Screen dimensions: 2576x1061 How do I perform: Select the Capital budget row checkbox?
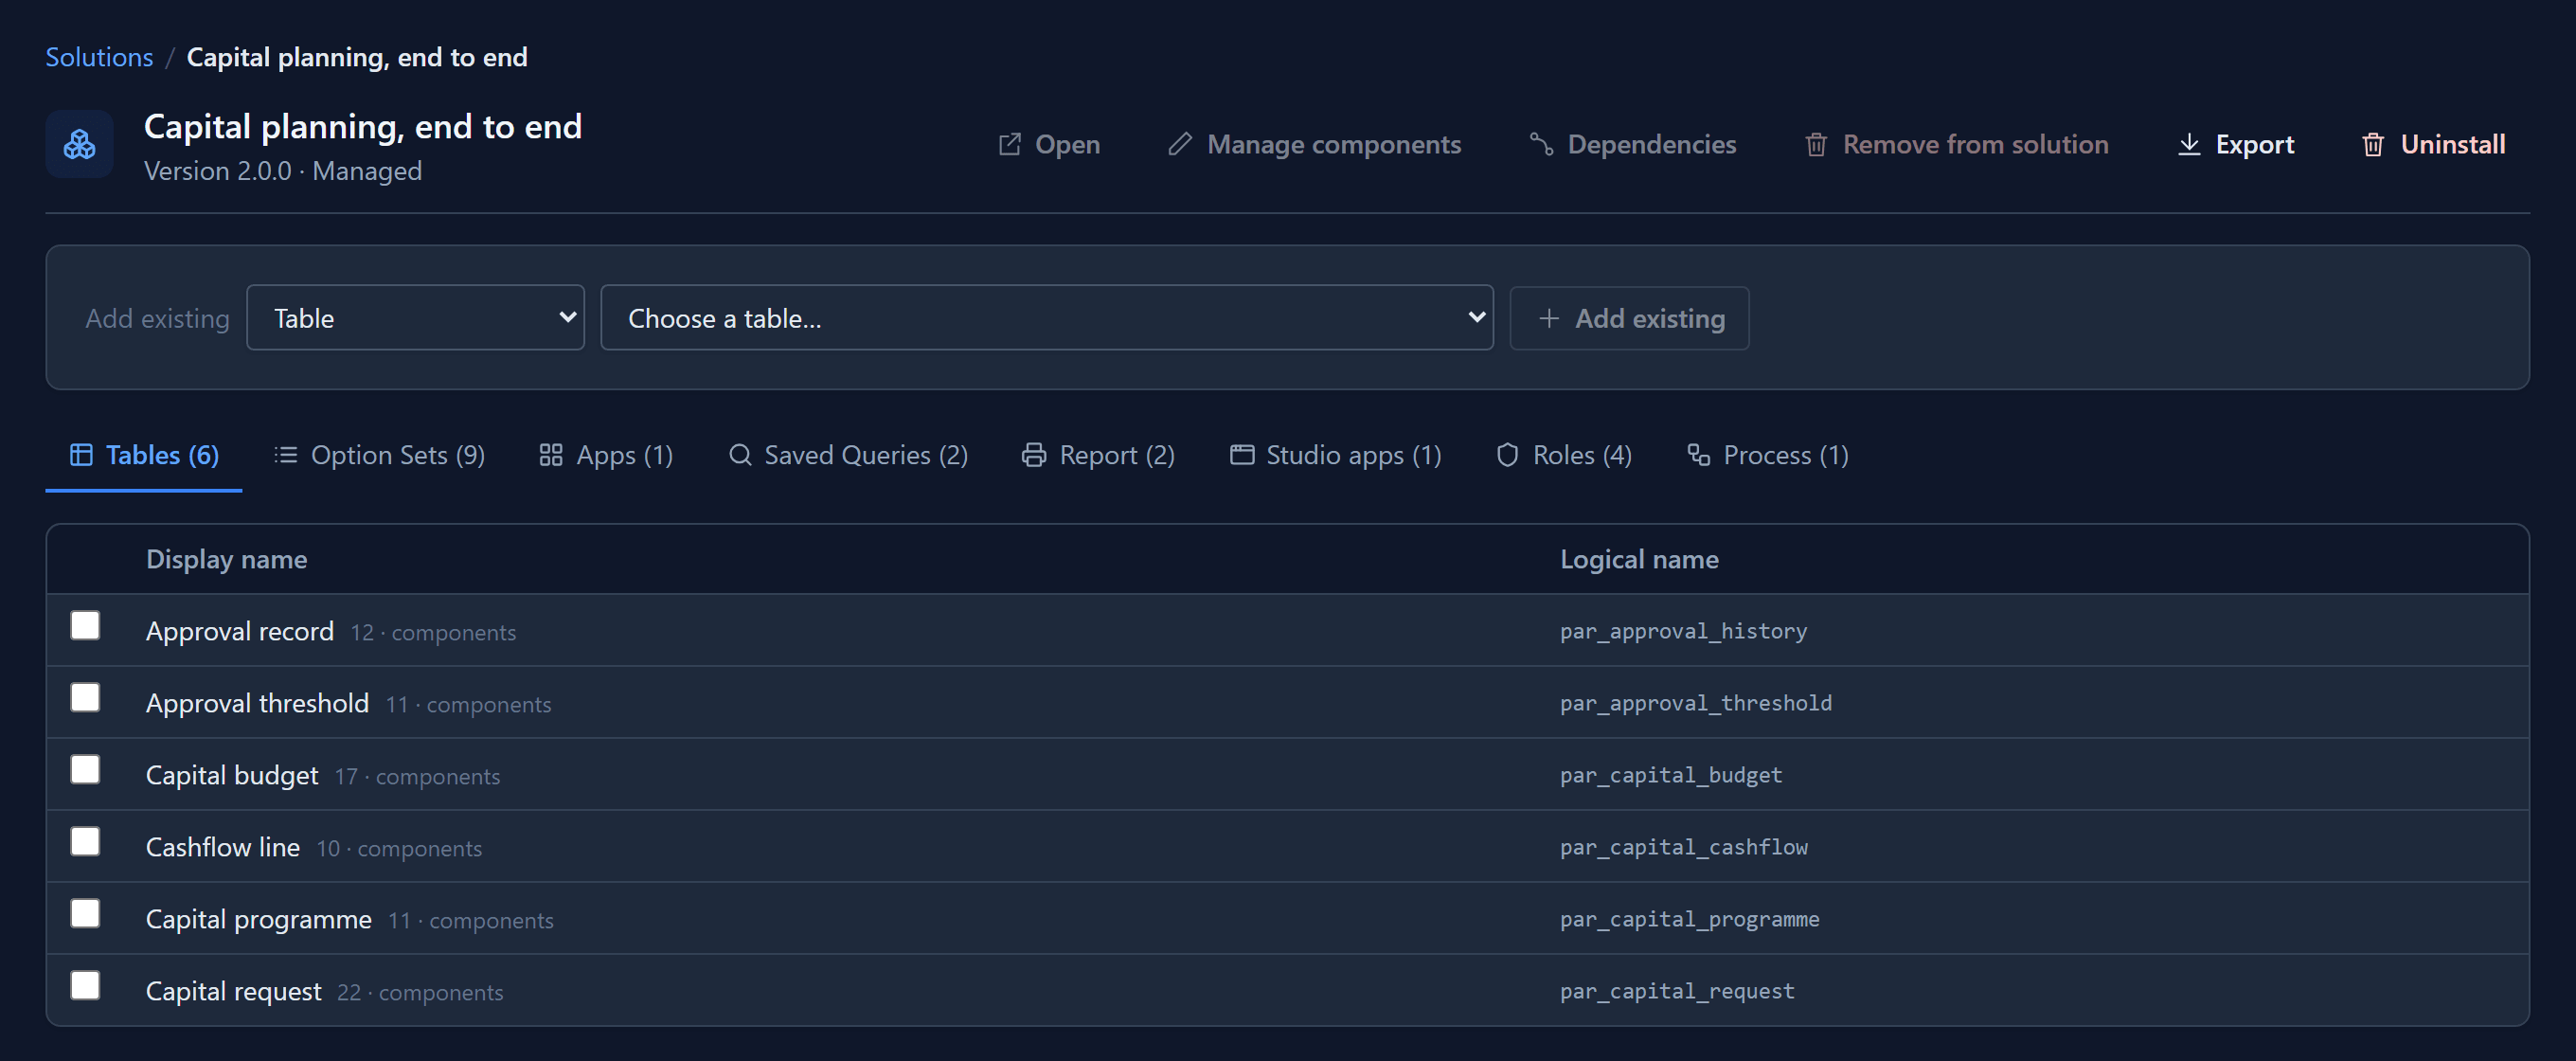pyautogui.click(x=85, y=770)
